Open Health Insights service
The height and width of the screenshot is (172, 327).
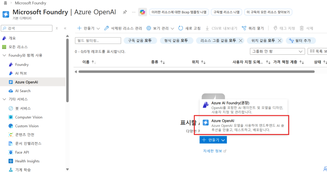click(27, 161)
